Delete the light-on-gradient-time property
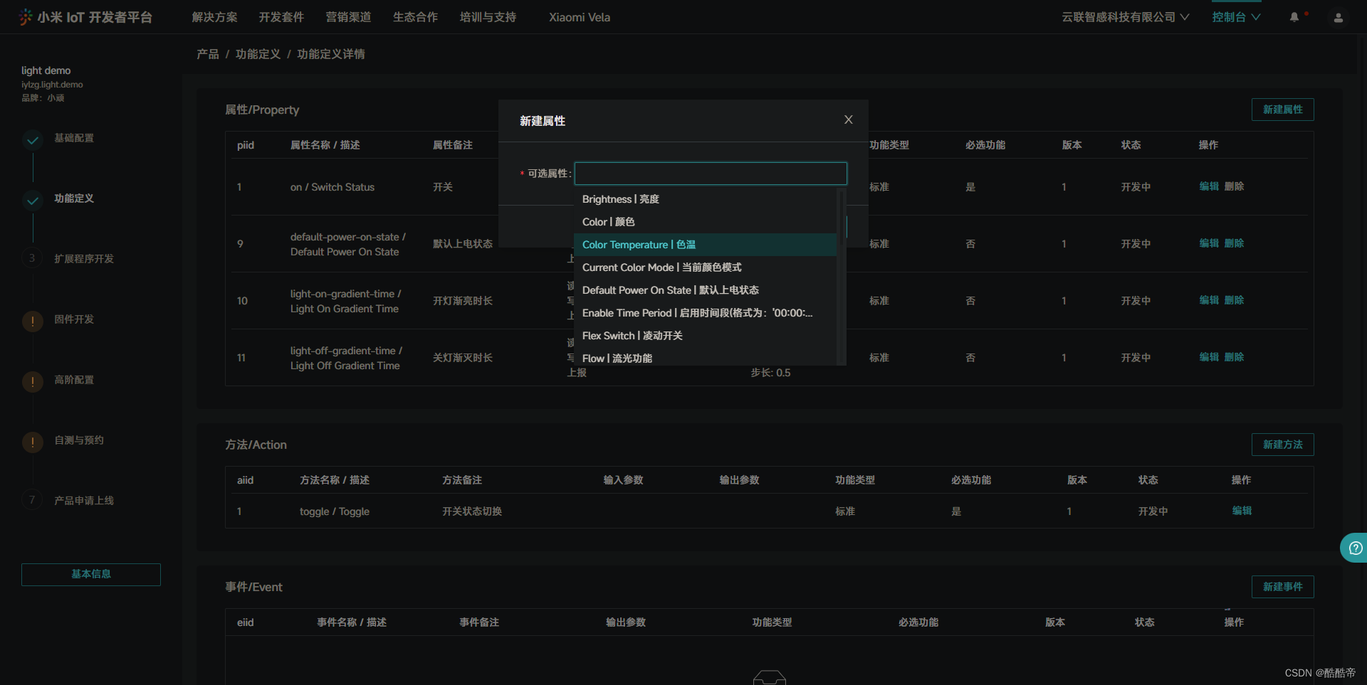 [x=1234, y=300]
